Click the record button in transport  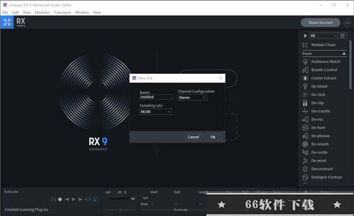click(60, 199)
